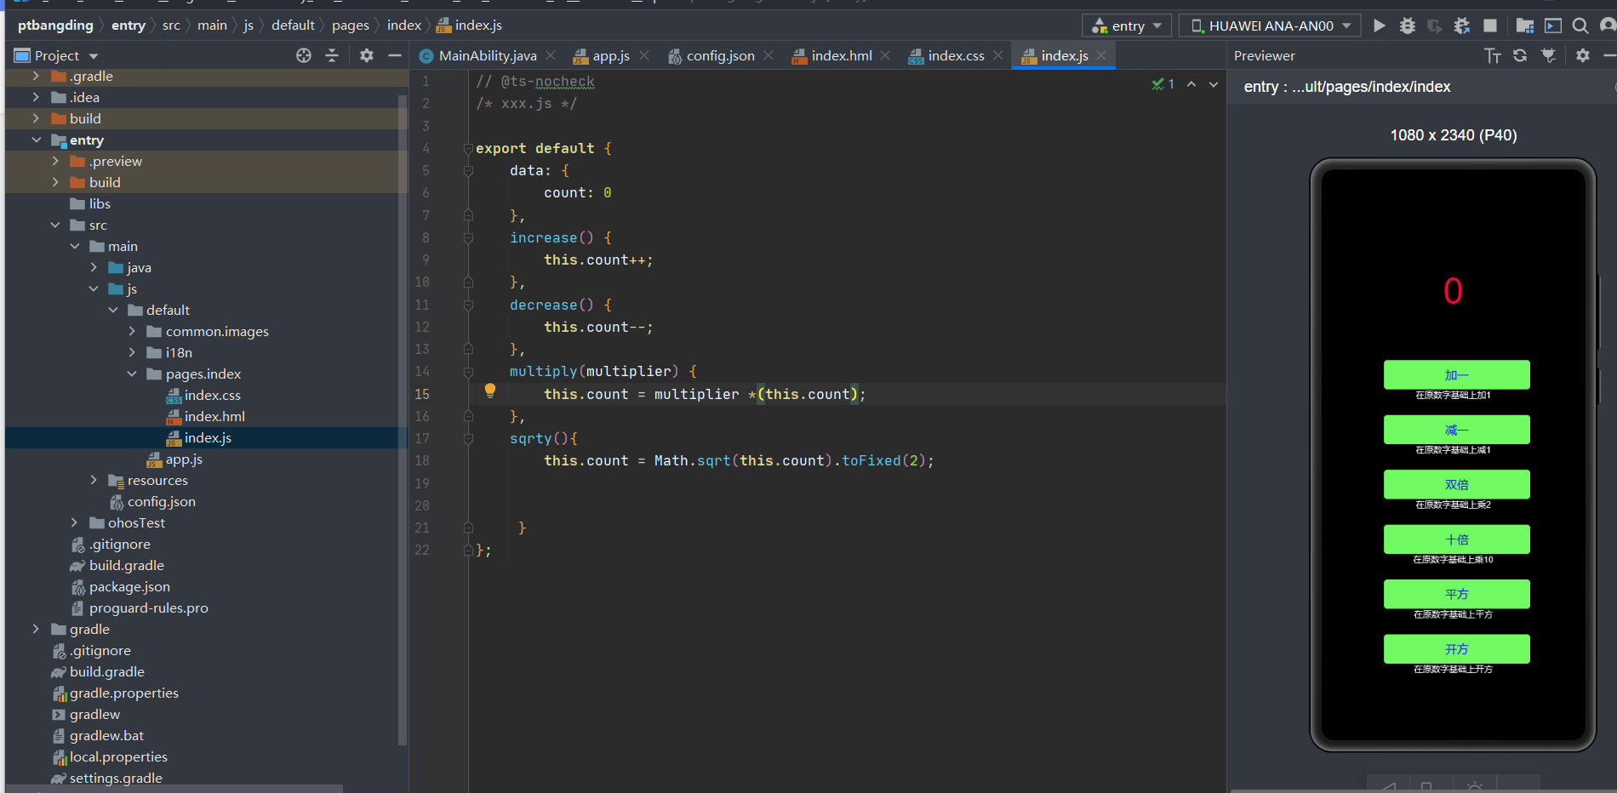This screenshot has width=1617, height=793.
Task: Click the 加一 button in preview
Action: 1456,375
